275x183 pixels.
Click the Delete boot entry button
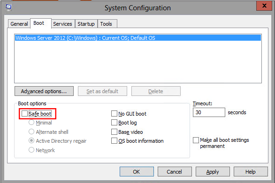pyautogui.click(x=156, y=91)
